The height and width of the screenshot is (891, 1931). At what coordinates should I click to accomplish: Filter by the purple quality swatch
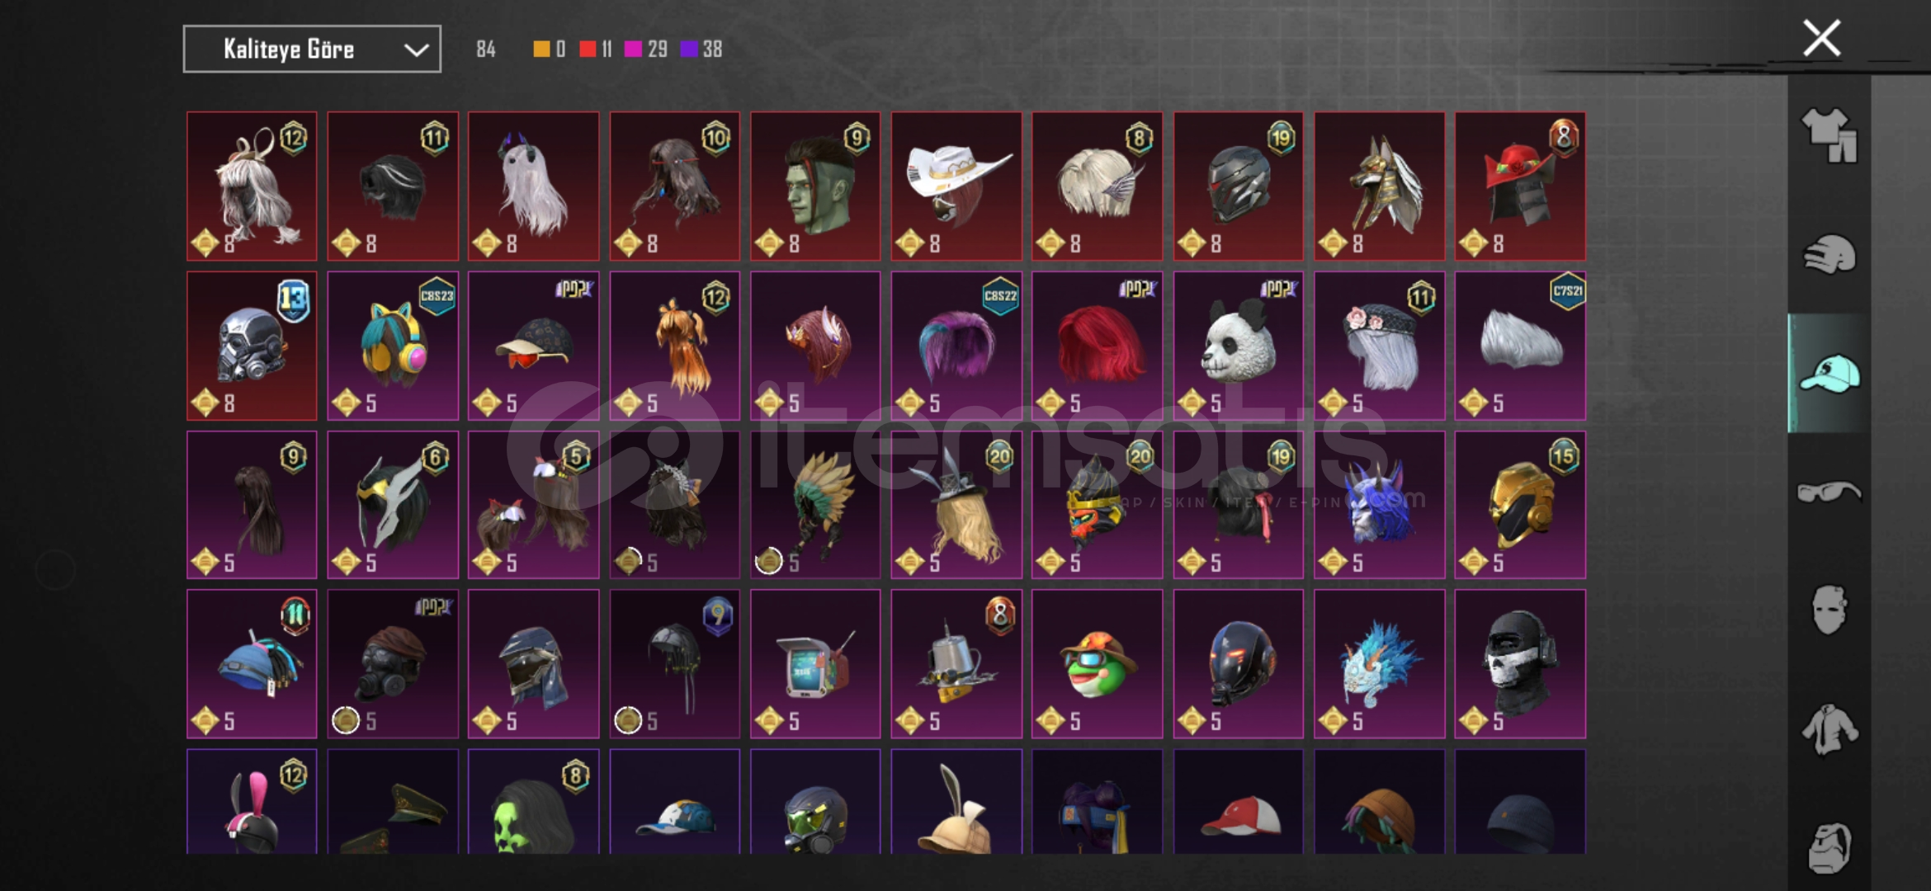(x=689, y=49)
